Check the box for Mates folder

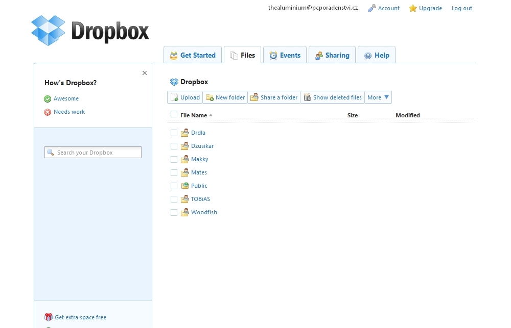pos(174,172)
